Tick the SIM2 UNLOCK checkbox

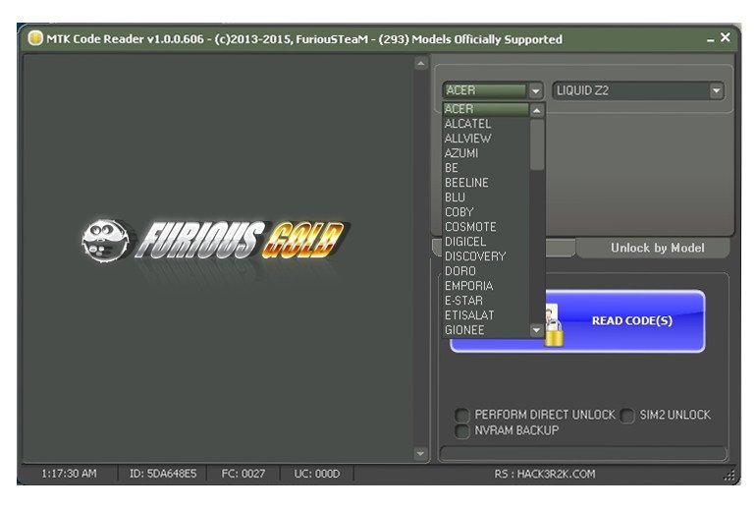pos(626,415)
